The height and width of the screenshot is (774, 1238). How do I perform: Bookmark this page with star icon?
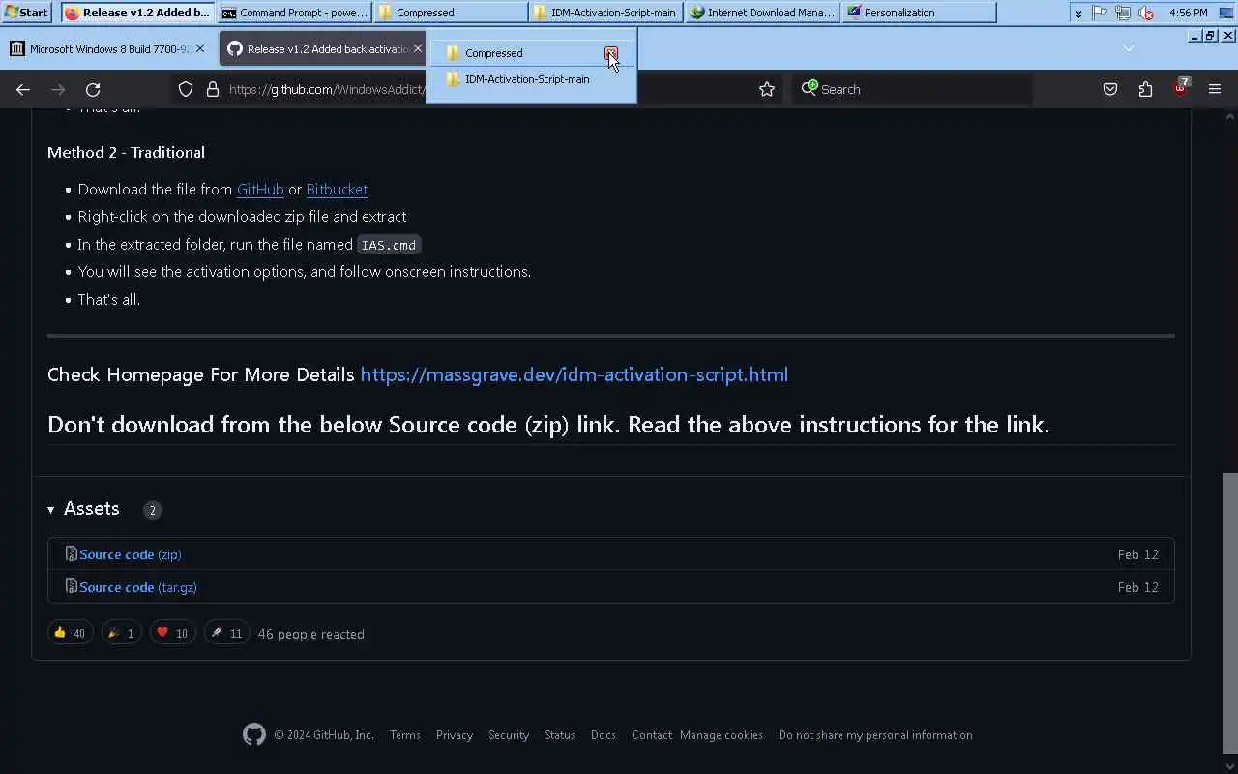767,89
